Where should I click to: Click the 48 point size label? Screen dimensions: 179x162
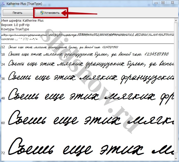(x=3, y=98)
